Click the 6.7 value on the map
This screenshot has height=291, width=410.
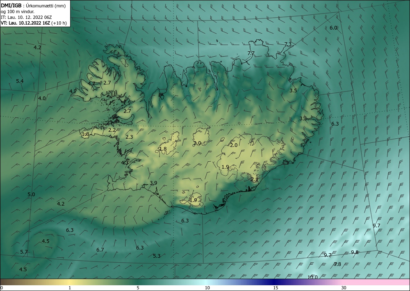[x=100, y=250]
